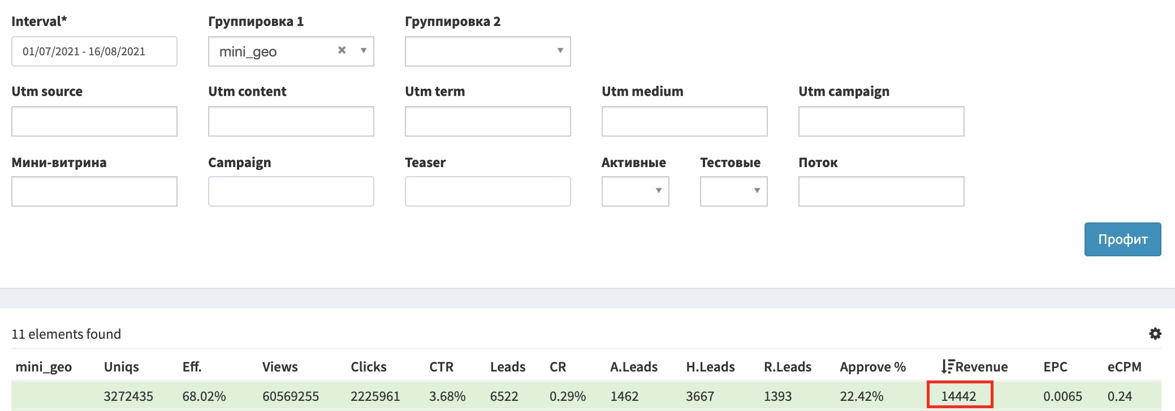Screen dimensions: 1175x411
Task: Sort by the CTR column header
Action: click(441, 367)
